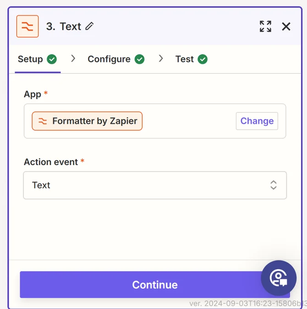The height and width of the screenshot is (309, 307).
Task: Click the green checkmark beside Test
Action: (x=203, y=59)
